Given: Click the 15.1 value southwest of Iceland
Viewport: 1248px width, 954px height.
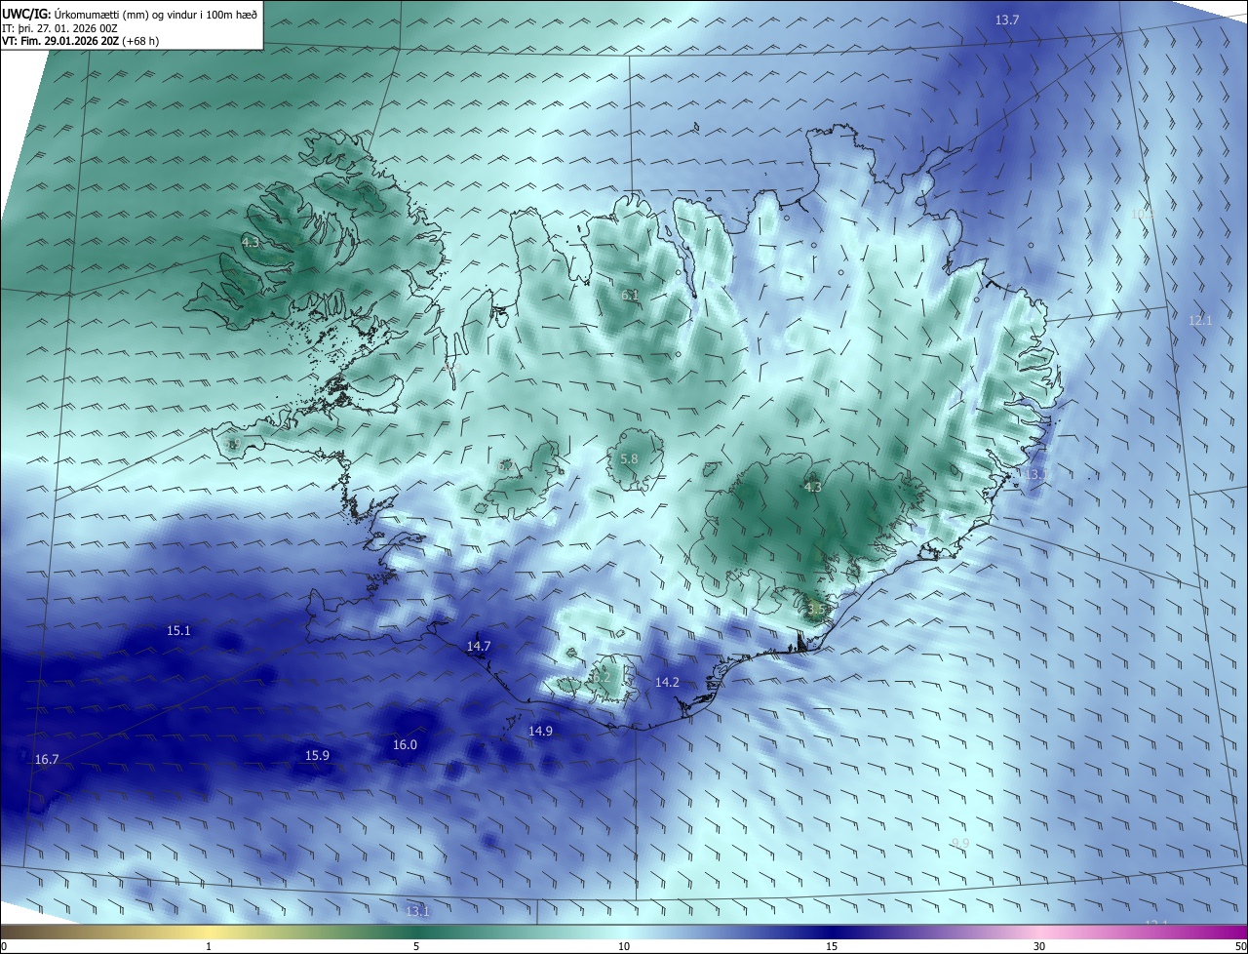Looking at the screenshot, I should click(x=178, y=630).
